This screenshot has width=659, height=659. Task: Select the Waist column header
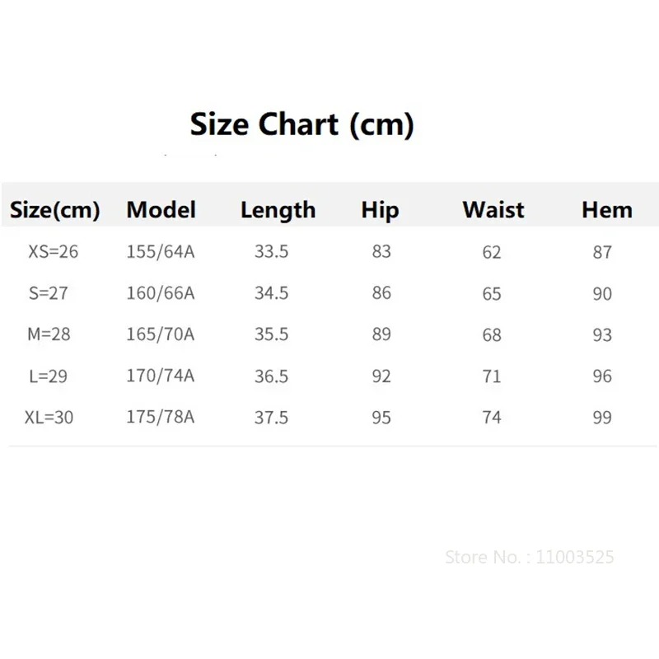point(493,209)
